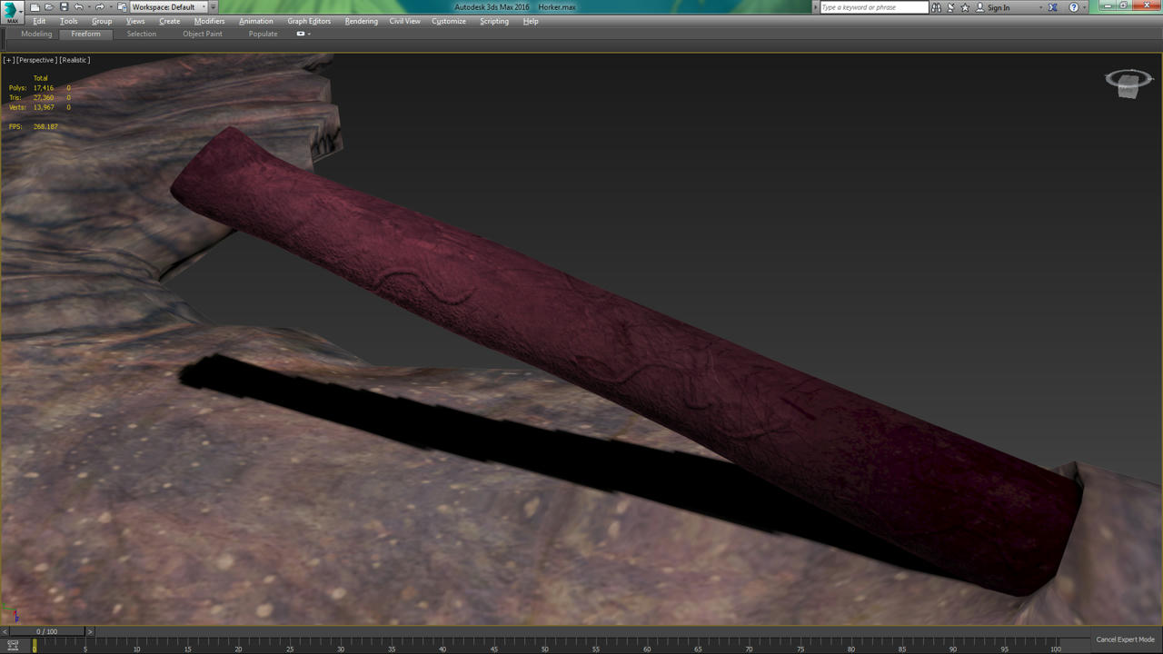Switch to the Freeform ribbon tab
This screenshot has width=1163, height=654.
86,34
